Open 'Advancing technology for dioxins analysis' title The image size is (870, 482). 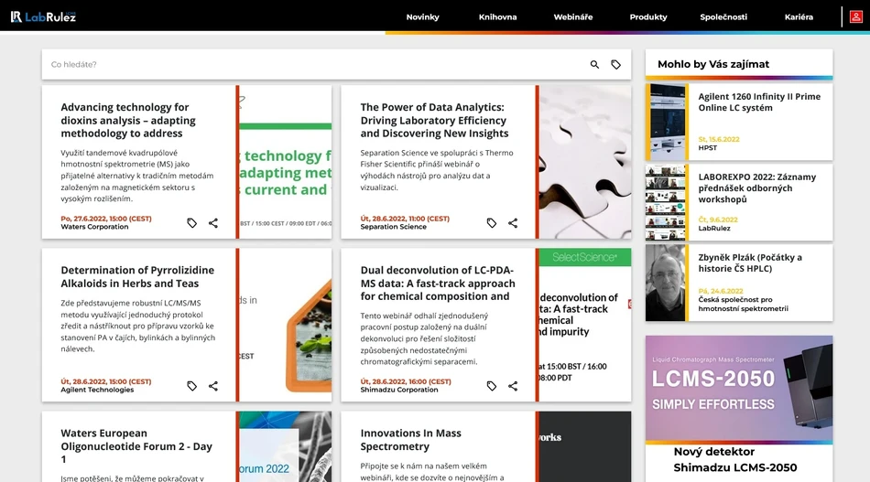tap(128, 120)
